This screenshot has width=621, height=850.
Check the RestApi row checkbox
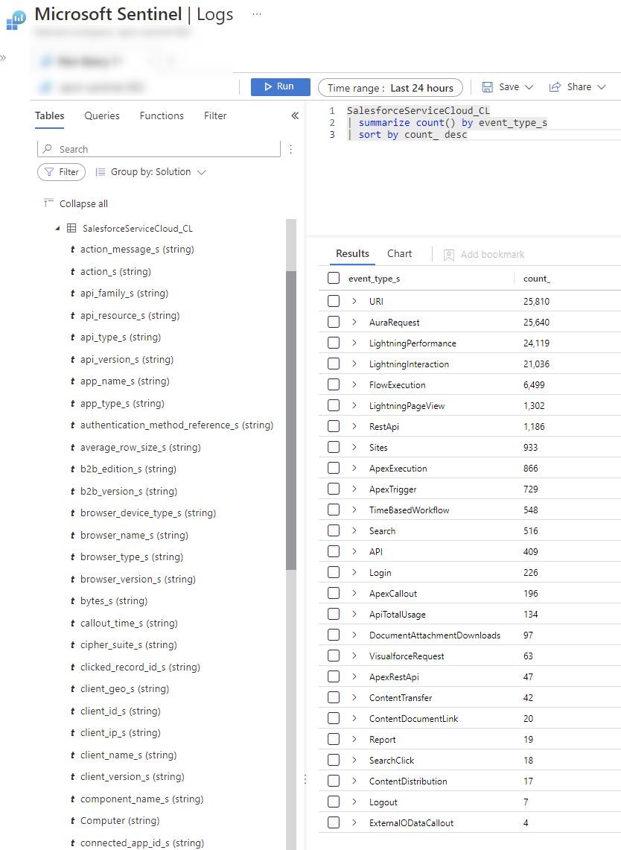tap(334, 426)
